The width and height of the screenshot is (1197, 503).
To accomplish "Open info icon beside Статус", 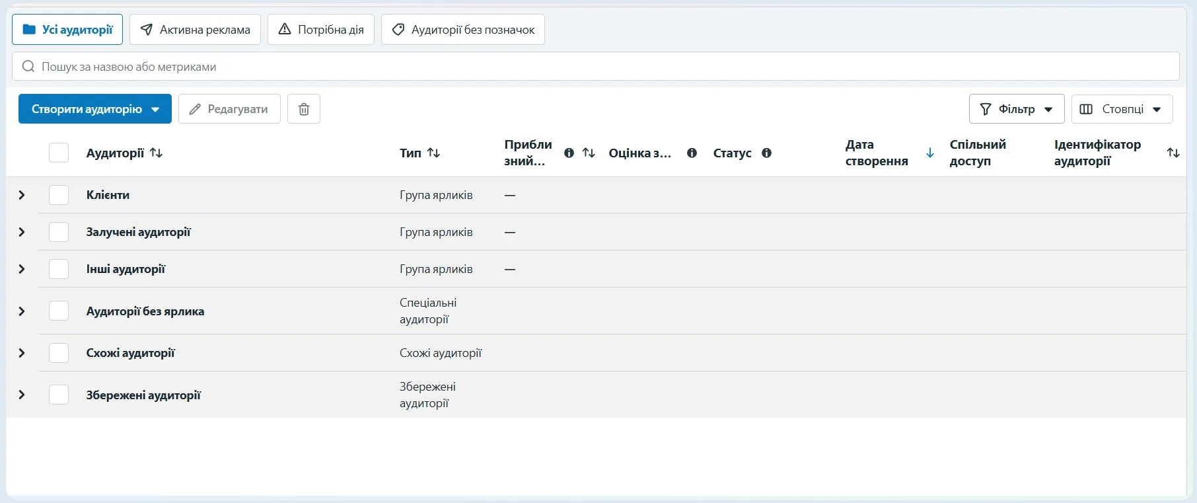I will point(766,153).
